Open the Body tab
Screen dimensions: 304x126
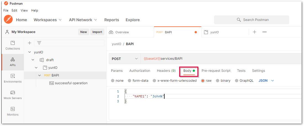pyautogui.click(x=189, y=71)
